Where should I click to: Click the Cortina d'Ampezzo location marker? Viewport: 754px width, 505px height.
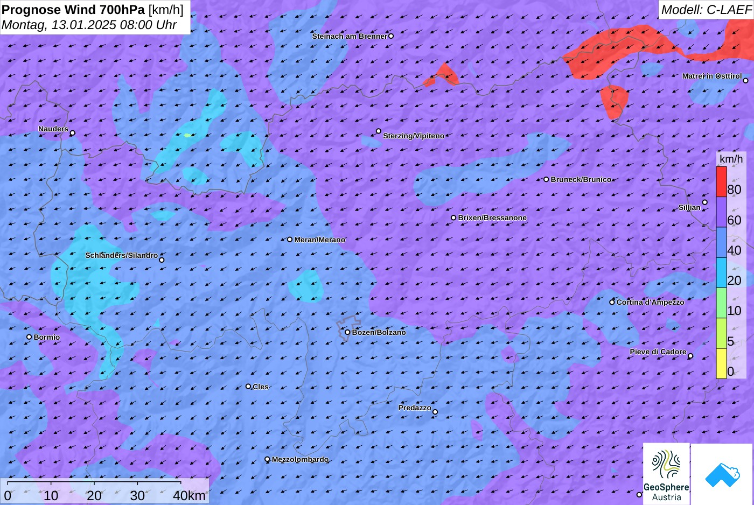[612, 302]
